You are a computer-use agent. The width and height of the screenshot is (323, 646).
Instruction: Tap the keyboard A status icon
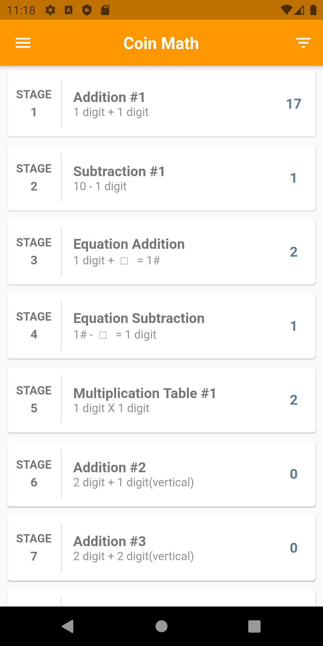pyautogui.click(x=69, y=10)
